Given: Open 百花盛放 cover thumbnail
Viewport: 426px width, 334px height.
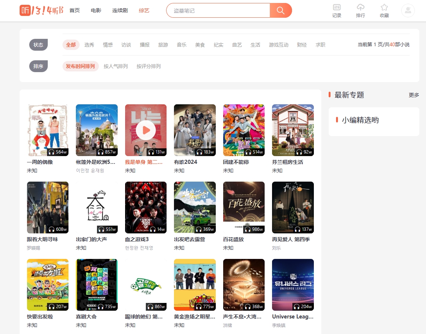Looking at the screenshot, I should click(x=244, y=208).
